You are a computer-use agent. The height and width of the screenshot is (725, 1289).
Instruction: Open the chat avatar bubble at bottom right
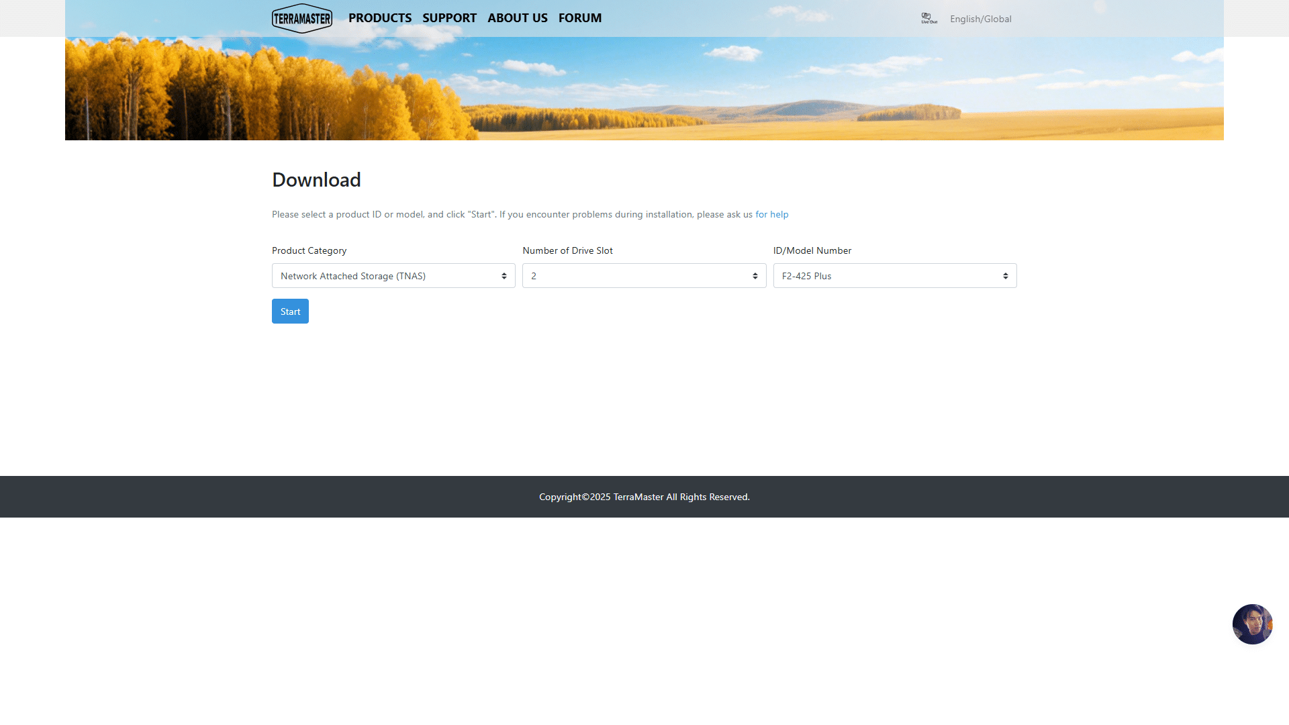coord(1252,624)
